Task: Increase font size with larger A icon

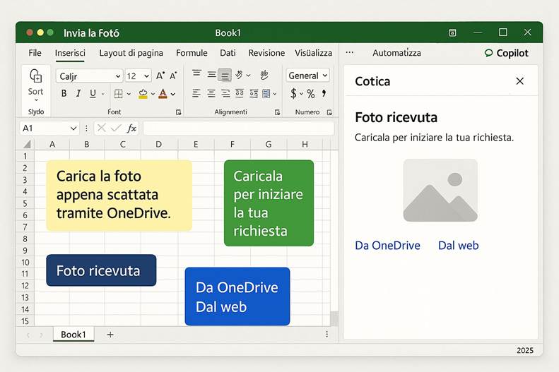Action: (160, 76)
